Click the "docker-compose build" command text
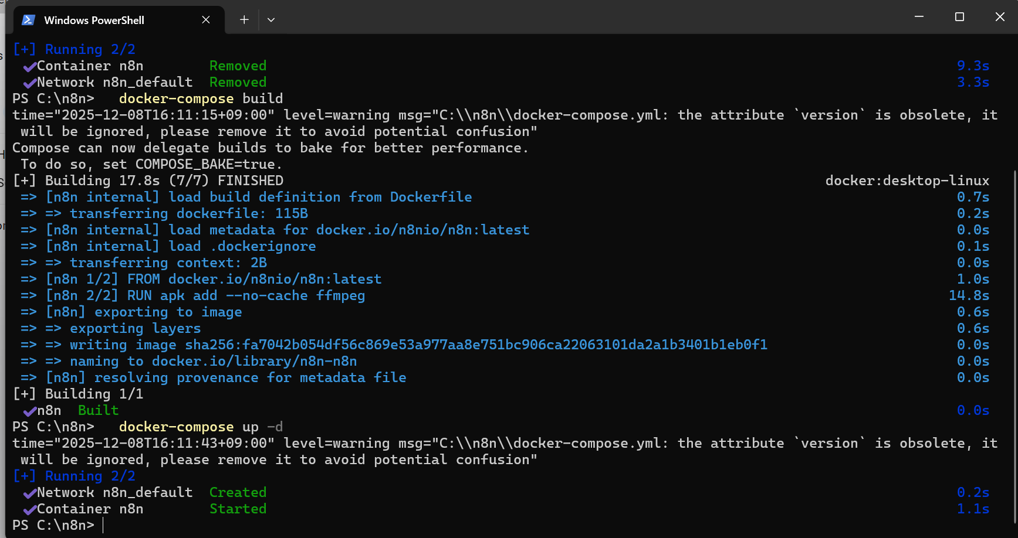The image size is (1018, 538). [x=201, y=98]
